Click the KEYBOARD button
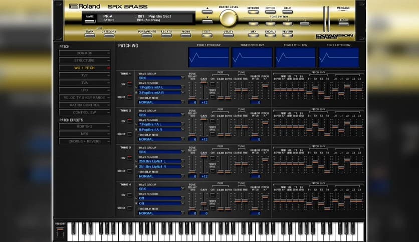Screen dimensions: 419x242 pyautogui.click(x=253, y=11)
